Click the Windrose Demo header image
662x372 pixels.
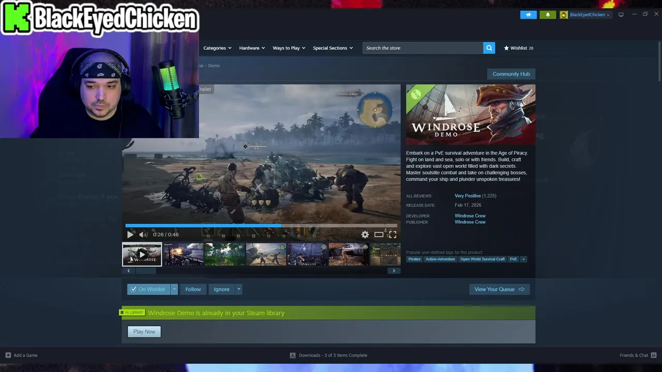471,115
